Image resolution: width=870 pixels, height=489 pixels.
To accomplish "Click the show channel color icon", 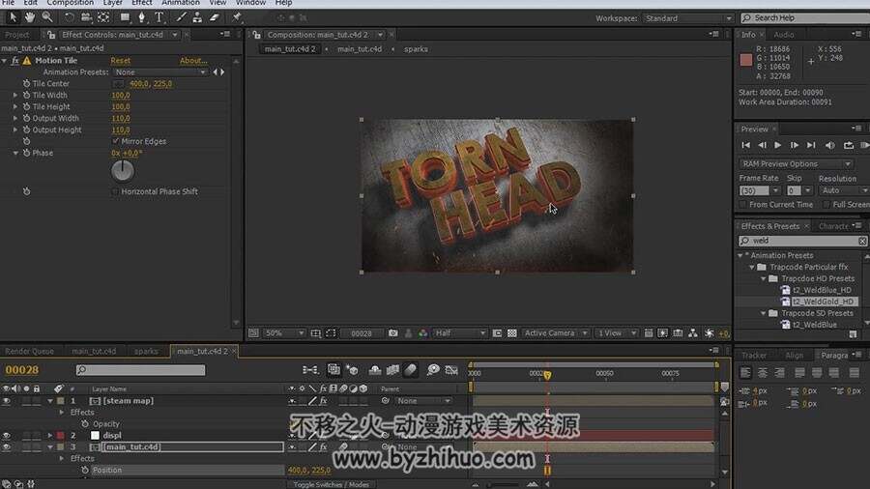I will point(422,333).
